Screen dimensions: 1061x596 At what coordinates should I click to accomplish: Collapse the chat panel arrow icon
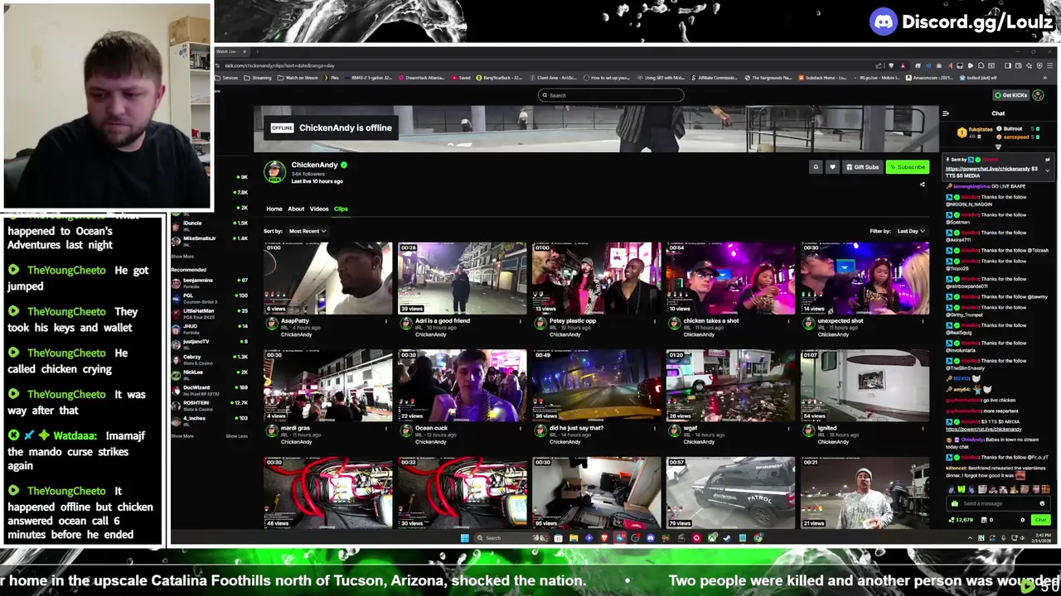[946, 113]
